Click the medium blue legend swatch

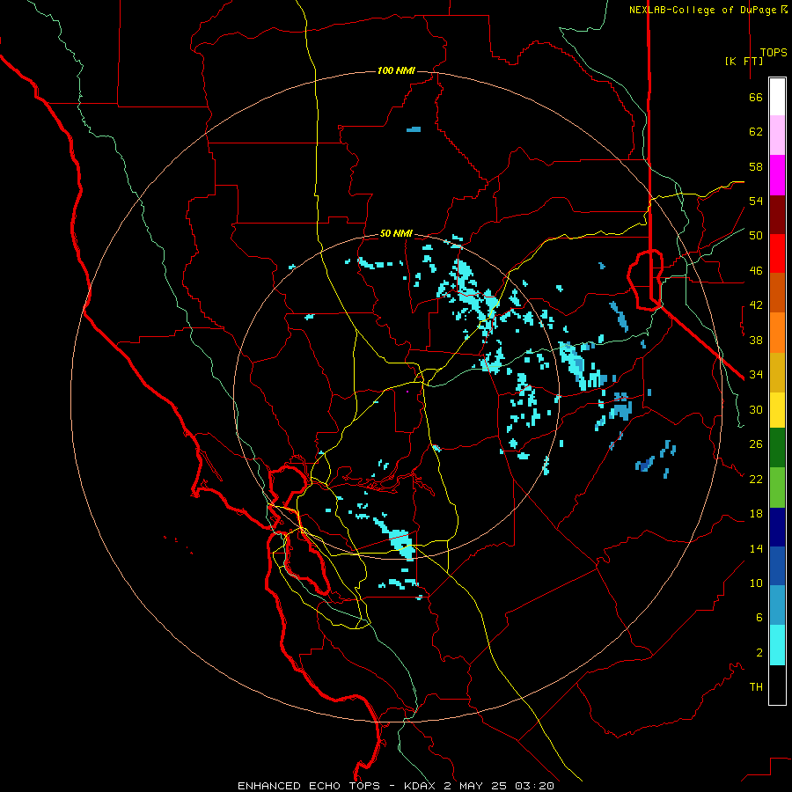(x=777, y=566)
